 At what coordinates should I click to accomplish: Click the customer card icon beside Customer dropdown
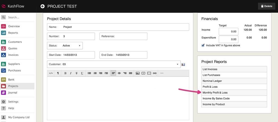coord(183,64)
